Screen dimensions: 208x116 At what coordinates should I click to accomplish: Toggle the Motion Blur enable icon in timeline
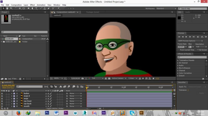pos(69,87)
